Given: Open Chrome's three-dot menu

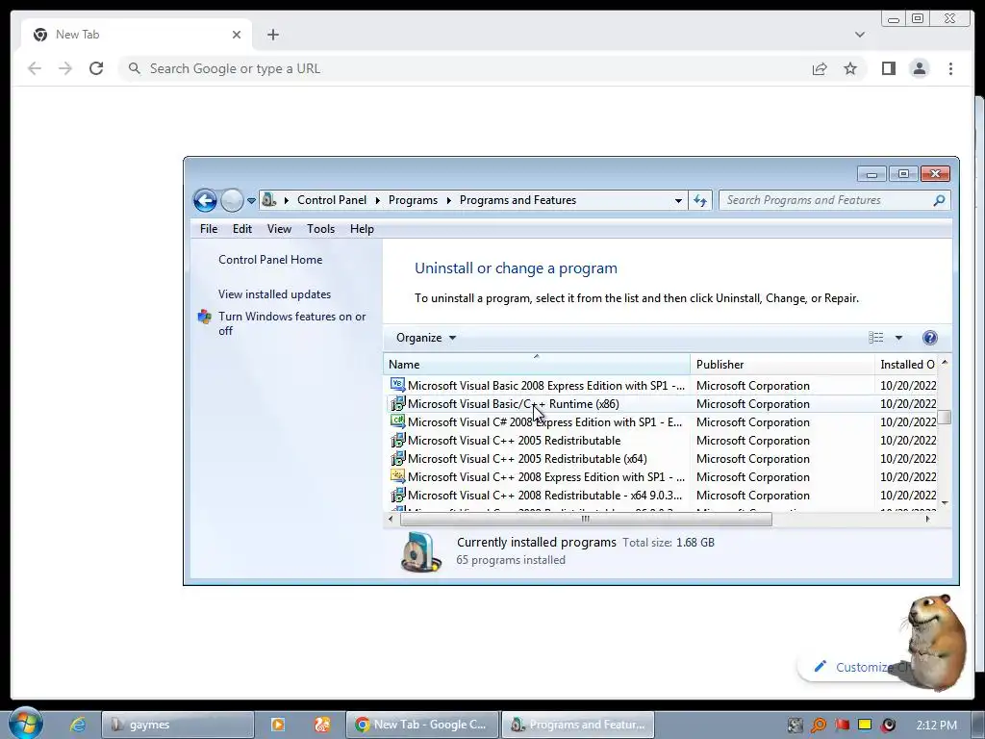Looking at the screenshot, I should click(950, 68).
